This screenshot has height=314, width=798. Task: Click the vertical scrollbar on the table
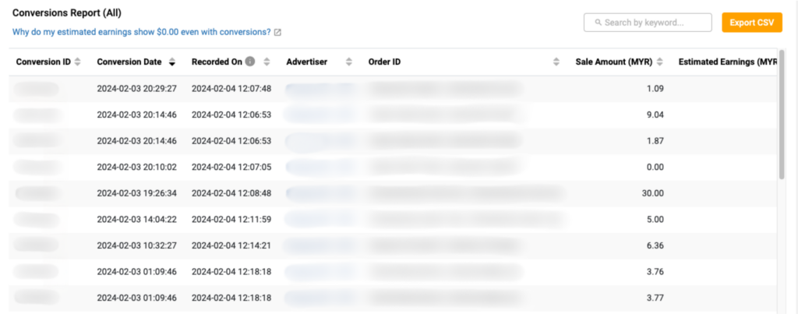[x=782, y=125]
